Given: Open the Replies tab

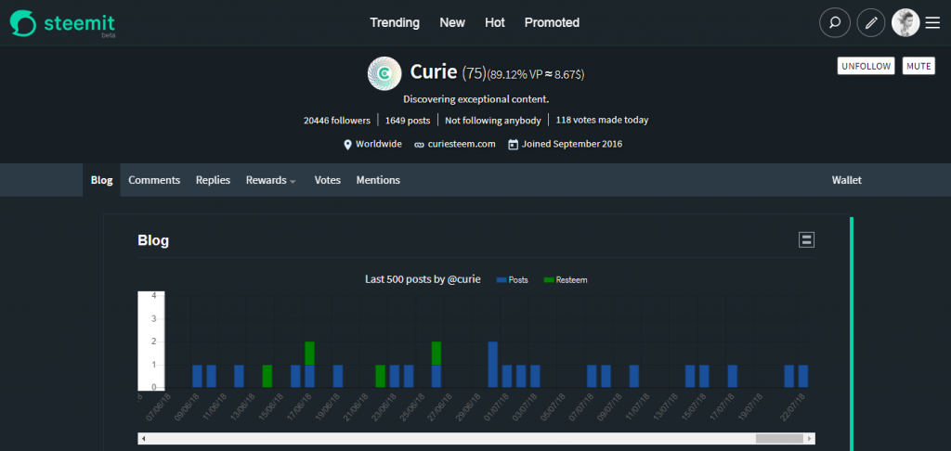Looking at the screenshot, I should (x=213, y=180).
